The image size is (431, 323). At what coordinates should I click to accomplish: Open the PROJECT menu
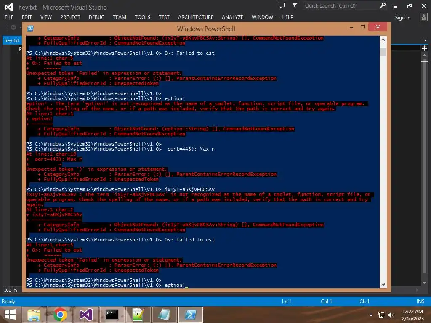point(70,17)
